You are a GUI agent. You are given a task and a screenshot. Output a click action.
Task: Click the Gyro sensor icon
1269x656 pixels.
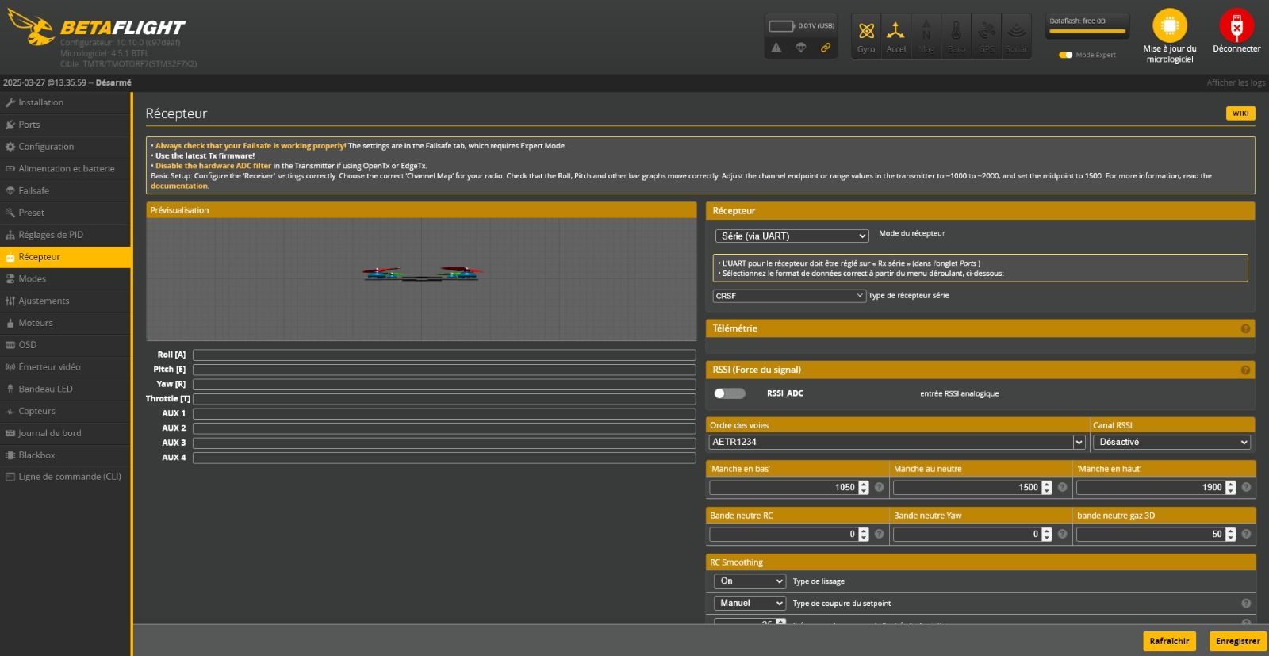click(x=866, y=32)
